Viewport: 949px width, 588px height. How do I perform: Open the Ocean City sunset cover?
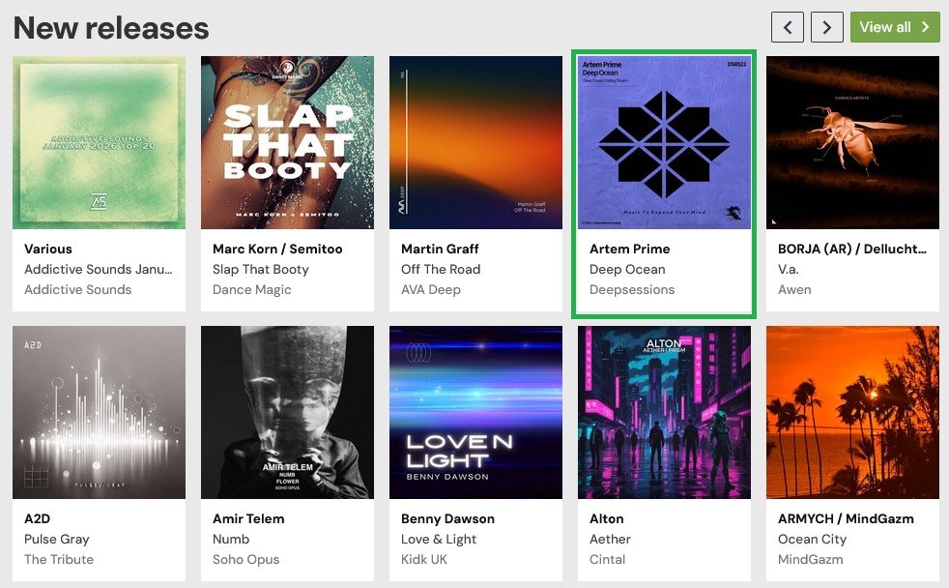(x=852, y=412)
